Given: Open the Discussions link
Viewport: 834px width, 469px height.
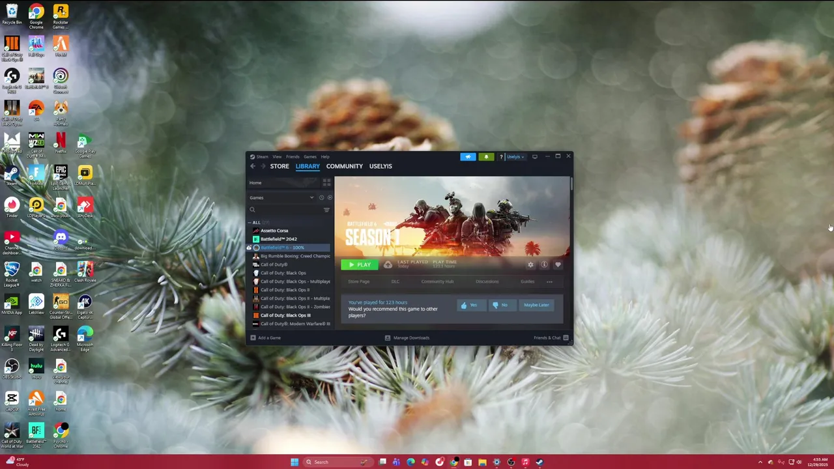Looking at the screenshot, I should [487, 281].
